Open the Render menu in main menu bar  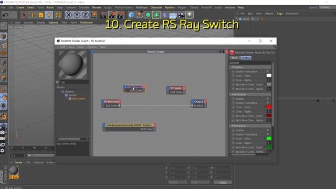coord(97,7)
